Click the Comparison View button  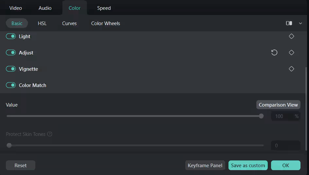pyautogui.click(x=278, y=105)
